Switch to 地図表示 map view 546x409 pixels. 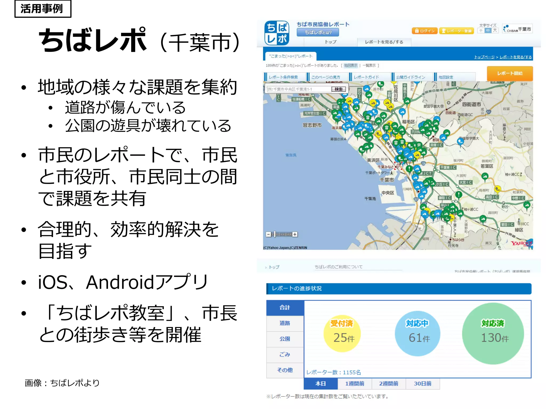351,66
